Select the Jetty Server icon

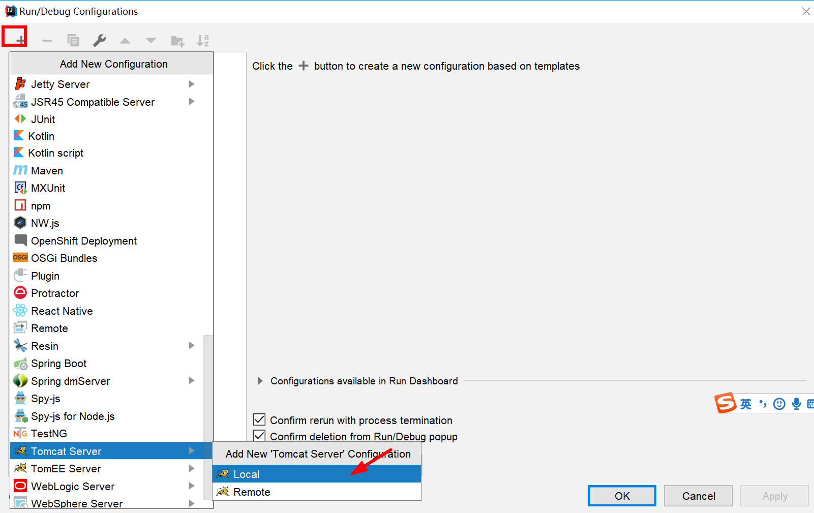tap(20, 83)
